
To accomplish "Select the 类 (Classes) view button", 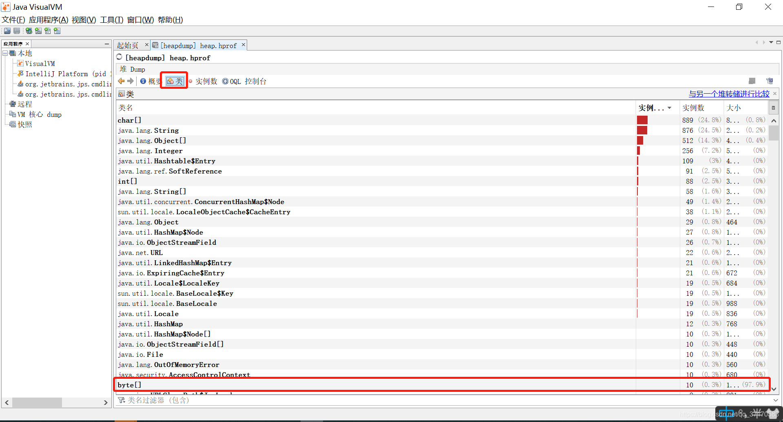I will (x=175, y=81).
